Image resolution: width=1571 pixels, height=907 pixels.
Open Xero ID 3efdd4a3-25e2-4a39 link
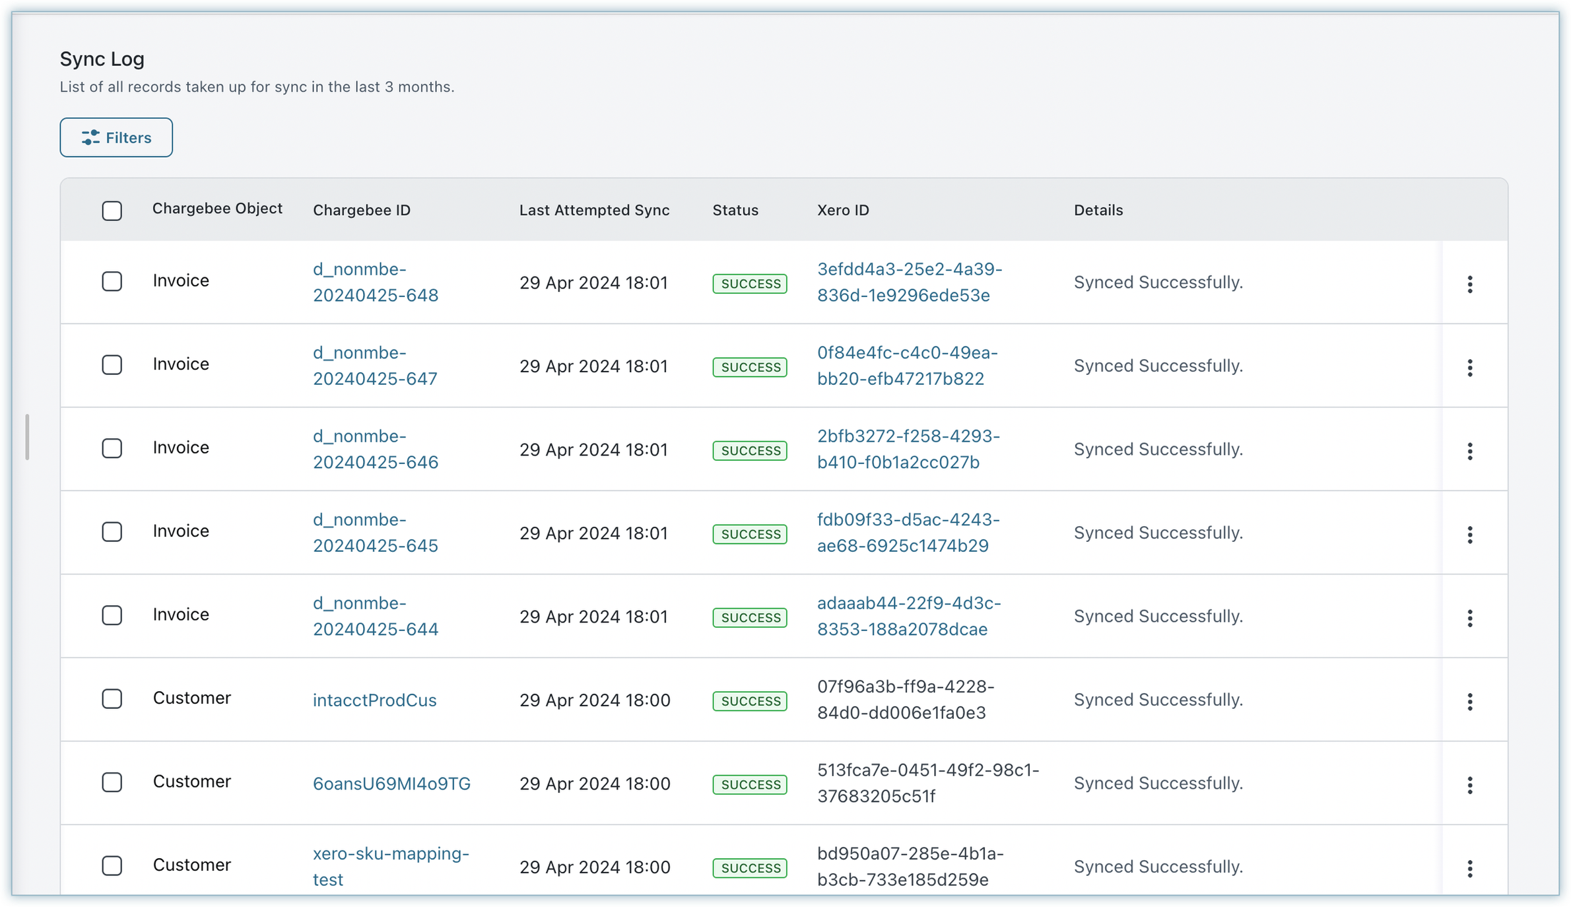coord(909,282)
